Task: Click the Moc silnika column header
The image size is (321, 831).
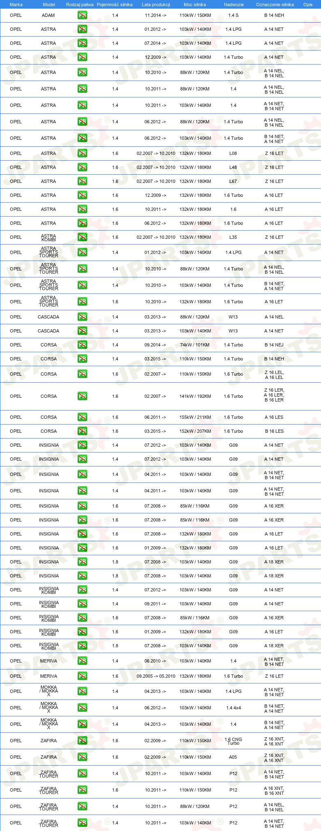Action: (195, 5)
